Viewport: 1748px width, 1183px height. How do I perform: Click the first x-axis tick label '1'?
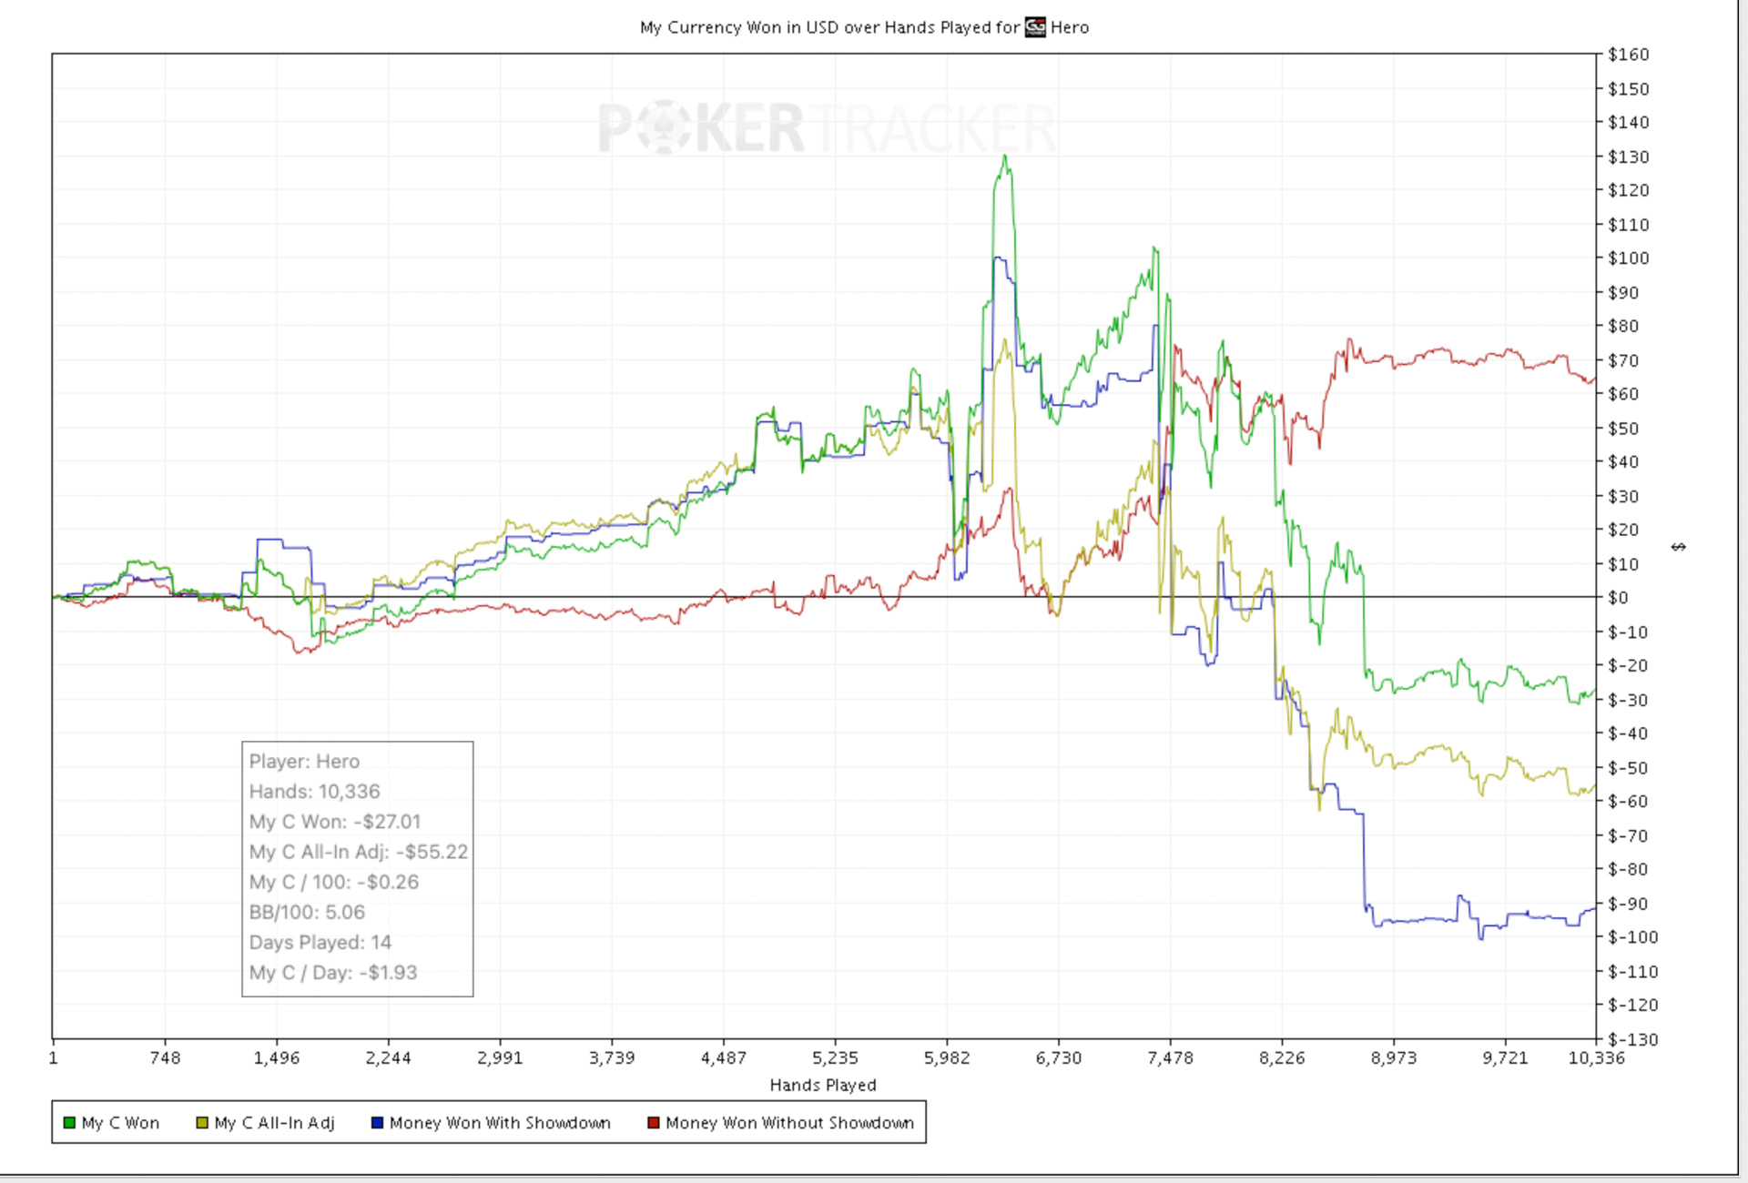[54, 1057]
